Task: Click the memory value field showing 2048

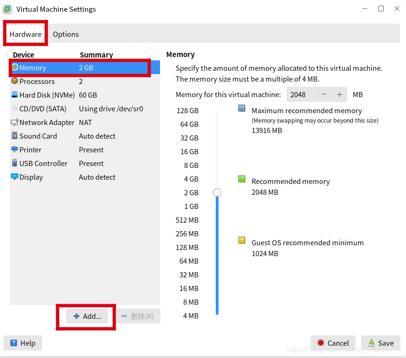Action: pos(302,95)
